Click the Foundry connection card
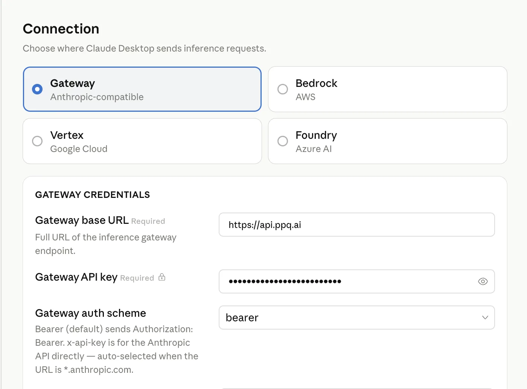Screen dimensions: 527x389 pos(387,141)
